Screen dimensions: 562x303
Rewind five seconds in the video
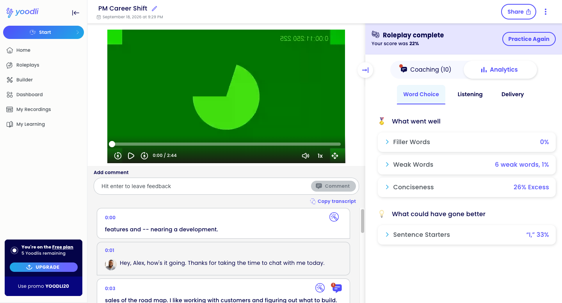coord(118,156)
